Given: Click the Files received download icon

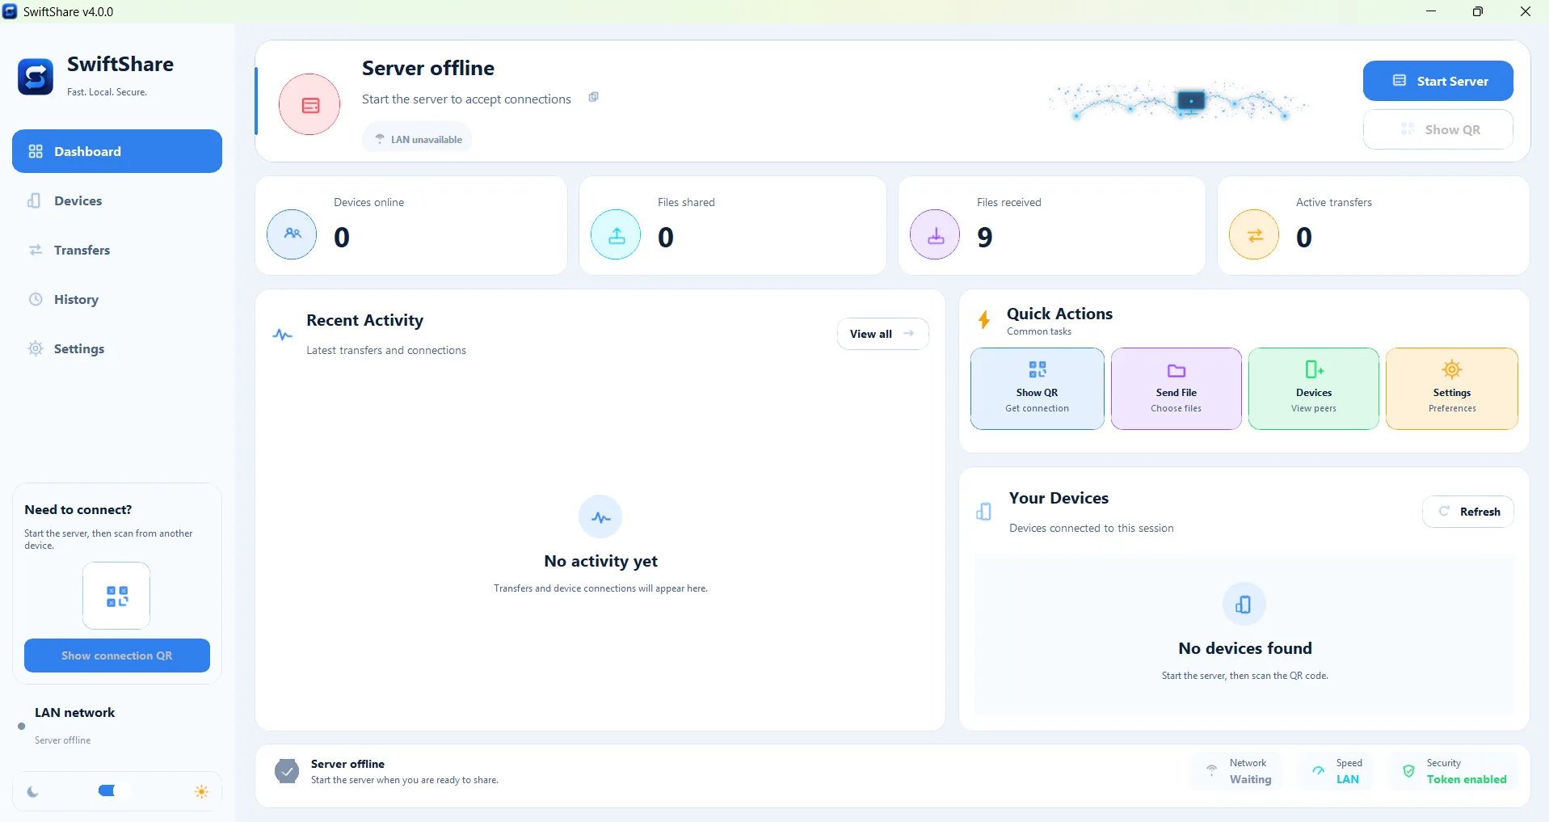Looking at the screenshot, I should click(935, 234).
